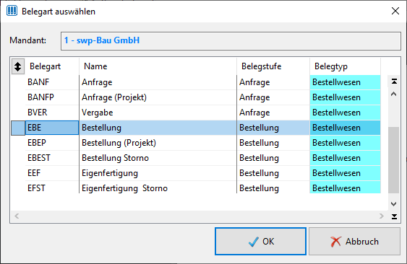Click the horizontal scroll left arrow
The height and width of the screenshot is (264, 407).
(17, 216)
